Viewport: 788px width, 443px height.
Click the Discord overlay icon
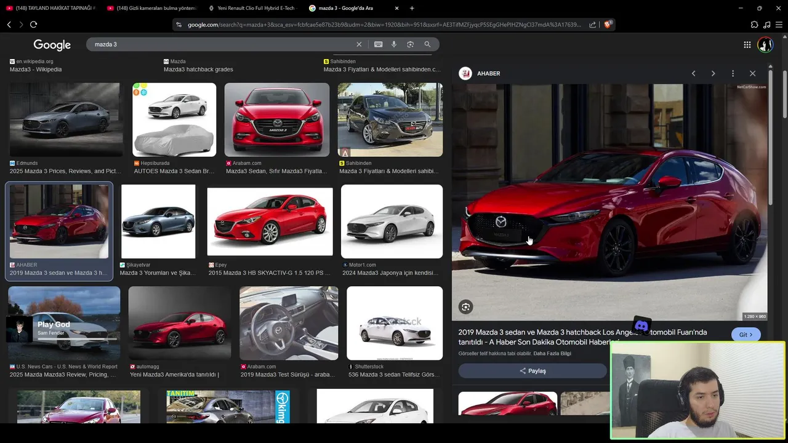641,326
